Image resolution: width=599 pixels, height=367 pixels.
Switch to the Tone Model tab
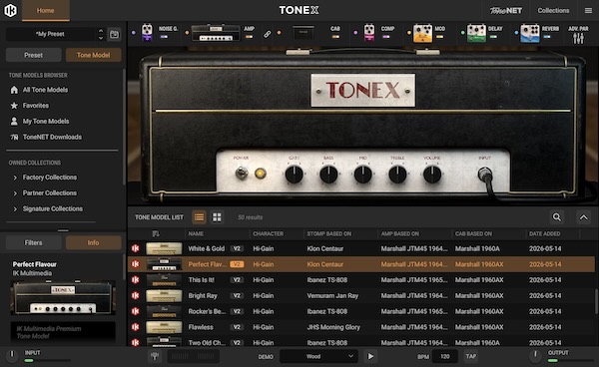point(93,55)
